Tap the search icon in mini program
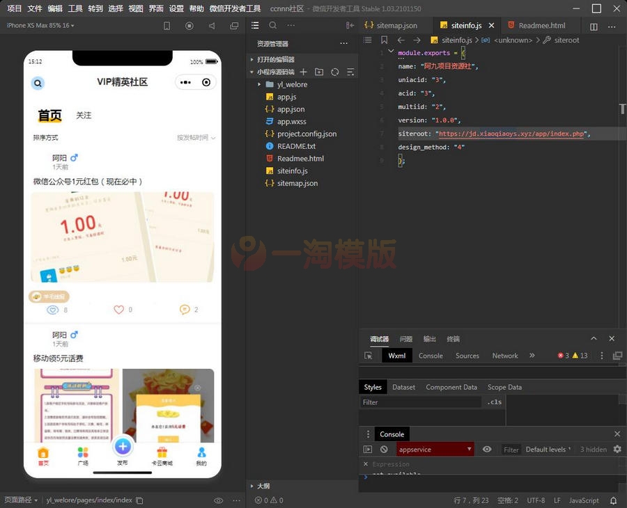This screenshot has height=508, width=627. tap(38, 83)
